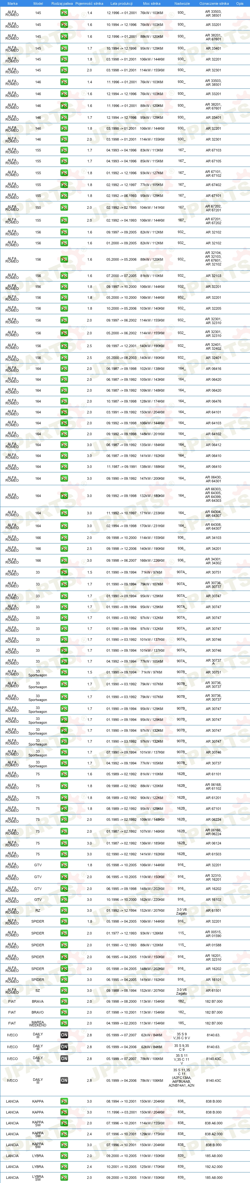Select engine code cell AR 06124
The image size is (250, 1183).
pos(213,843)
